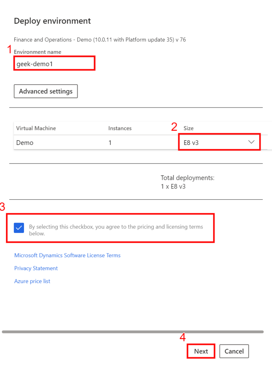Click the Instances value 1

pos(110,142)
